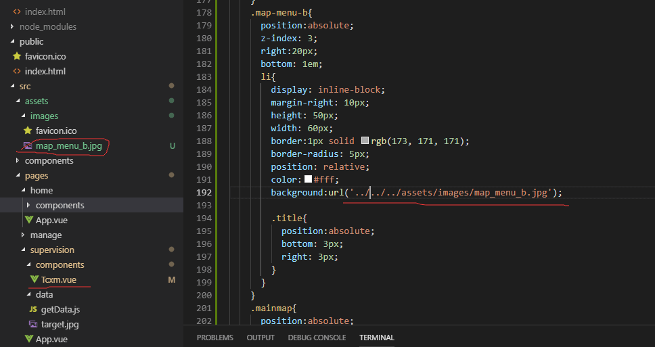Open the first index.html file at top

pos(45,11)
